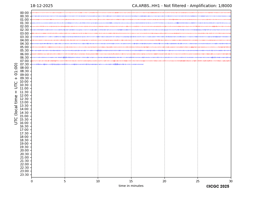Select the 18:00 time row label

(24, 137)
